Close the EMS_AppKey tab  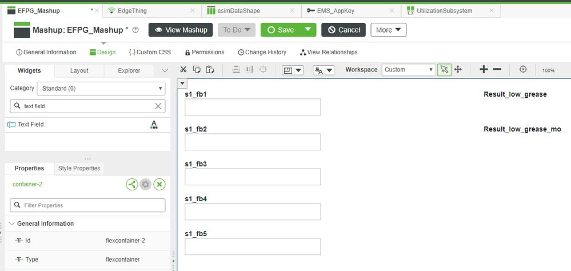click(x=392, y=10)
